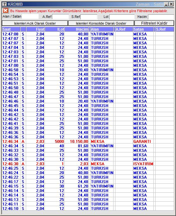Select the red 12:46:30 time cell
Image resolution: width=176 pixels, height=216 pixels.
(x=11, y=164)
